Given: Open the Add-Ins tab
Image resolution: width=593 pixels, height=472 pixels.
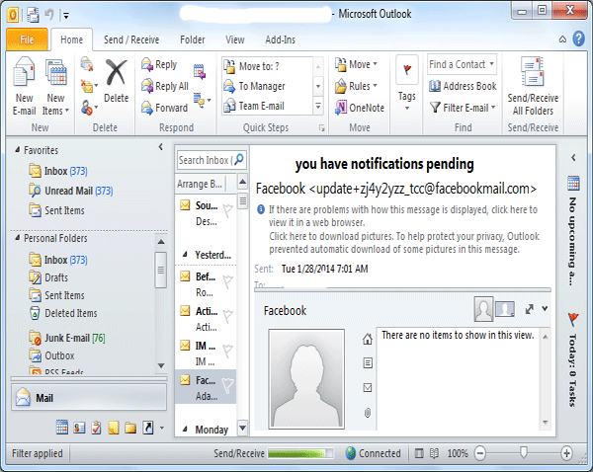Looking at the screenshot, I should tap(280, 39).
